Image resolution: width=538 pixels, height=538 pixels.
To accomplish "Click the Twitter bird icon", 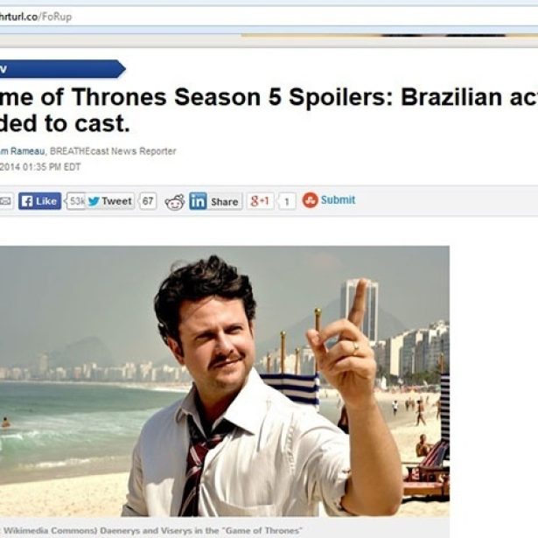I will click(94, 201).
